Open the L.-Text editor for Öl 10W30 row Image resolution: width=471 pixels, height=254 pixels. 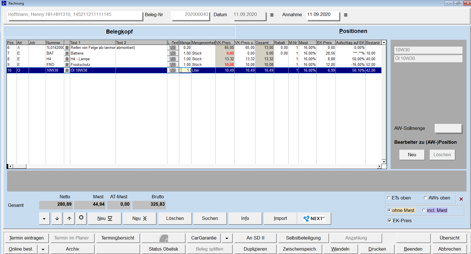(173, 70)
